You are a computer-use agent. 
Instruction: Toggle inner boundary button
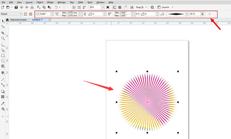point(25,14)
